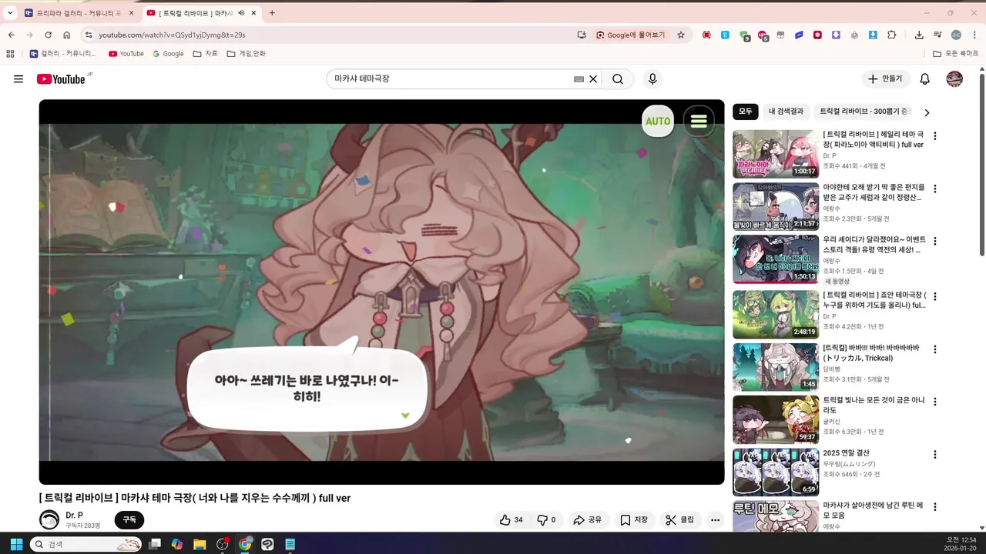Bookmark this page with the star icon
The height and width of the screenshot is (554, 986).
coord(681,35)
